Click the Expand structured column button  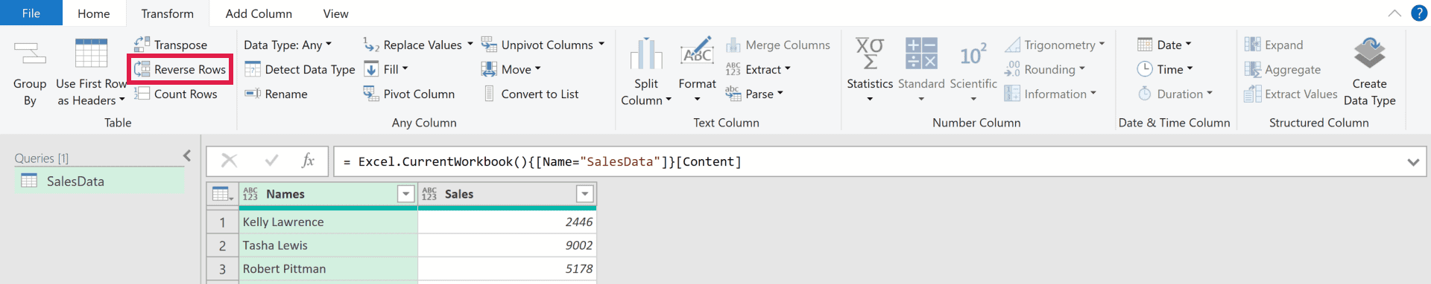tap(1274, 45)
